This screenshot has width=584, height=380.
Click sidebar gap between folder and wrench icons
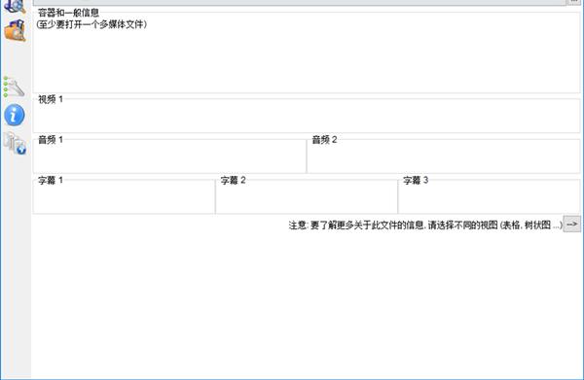(x=15, y=58)
